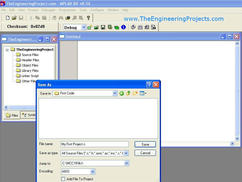Select the Linker Script folder
Viewport: 242px width, 182px height.
[x=28, y=76]
